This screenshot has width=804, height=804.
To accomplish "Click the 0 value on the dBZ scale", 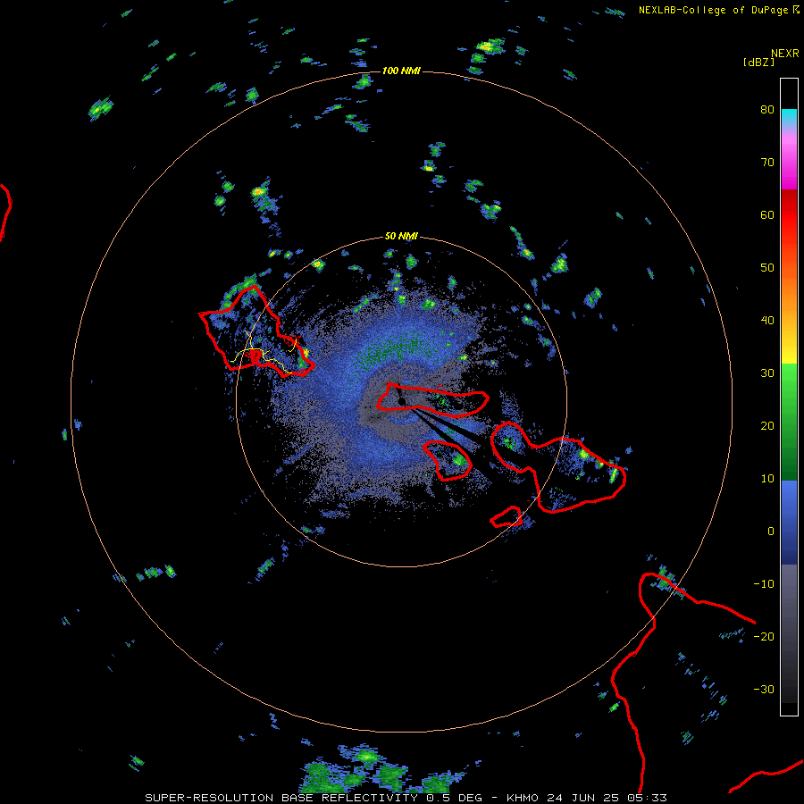I will tap(771, 532).
